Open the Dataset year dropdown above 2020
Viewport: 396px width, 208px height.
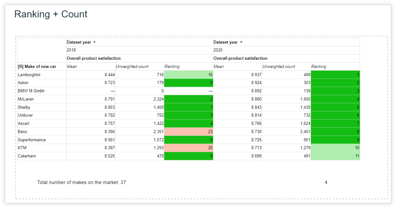[x=241, y=42]
